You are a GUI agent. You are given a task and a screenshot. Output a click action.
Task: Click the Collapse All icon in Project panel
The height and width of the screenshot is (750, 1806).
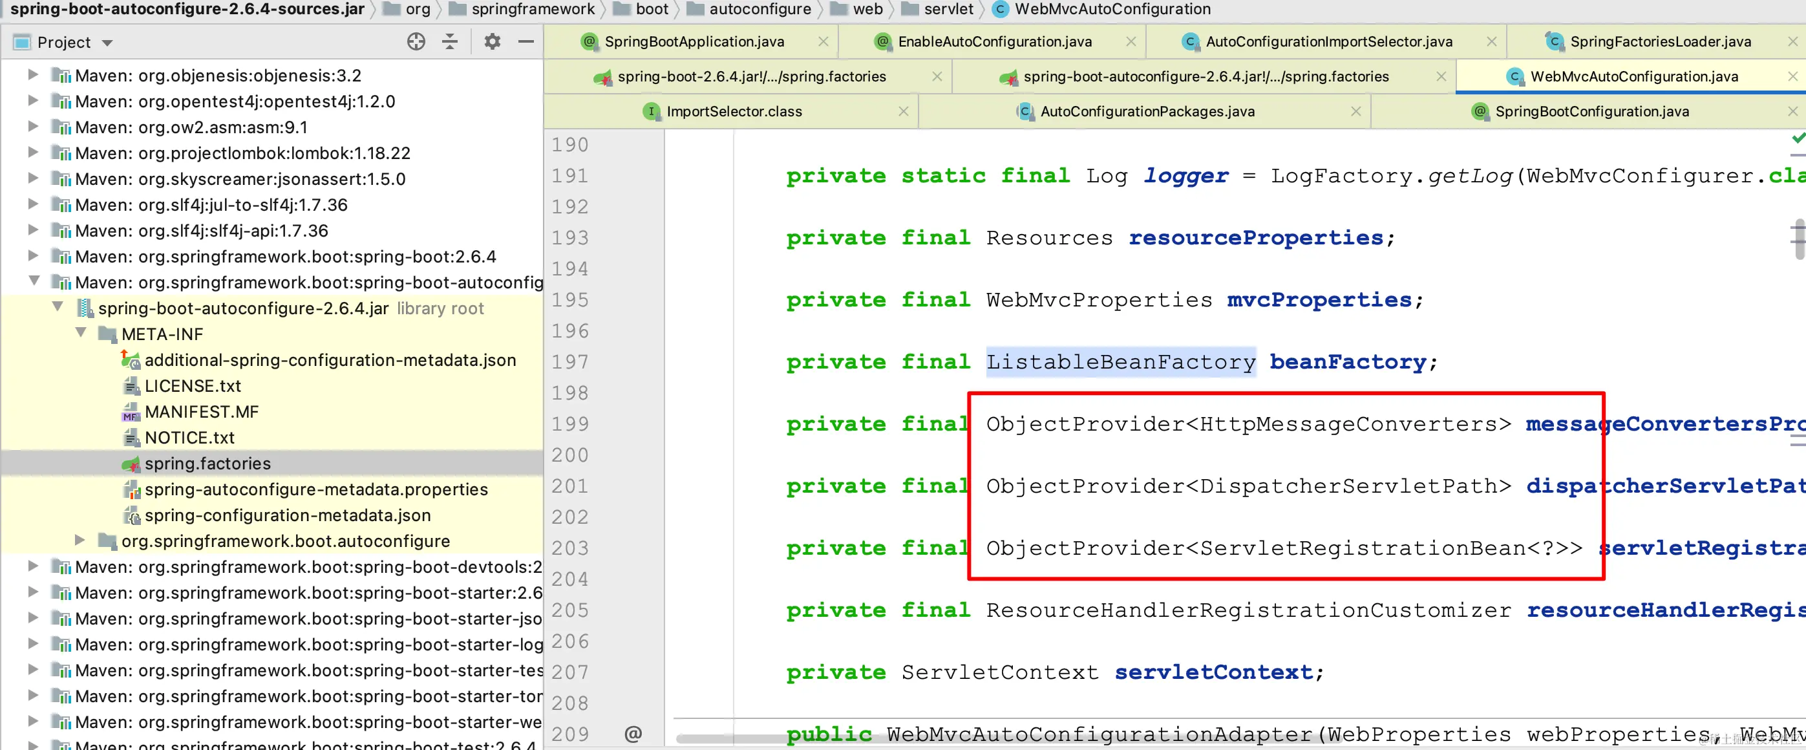450,42
